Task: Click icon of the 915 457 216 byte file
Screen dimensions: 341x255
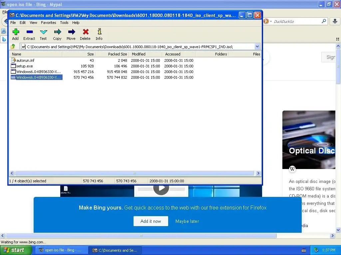Action: coord(13,72)
